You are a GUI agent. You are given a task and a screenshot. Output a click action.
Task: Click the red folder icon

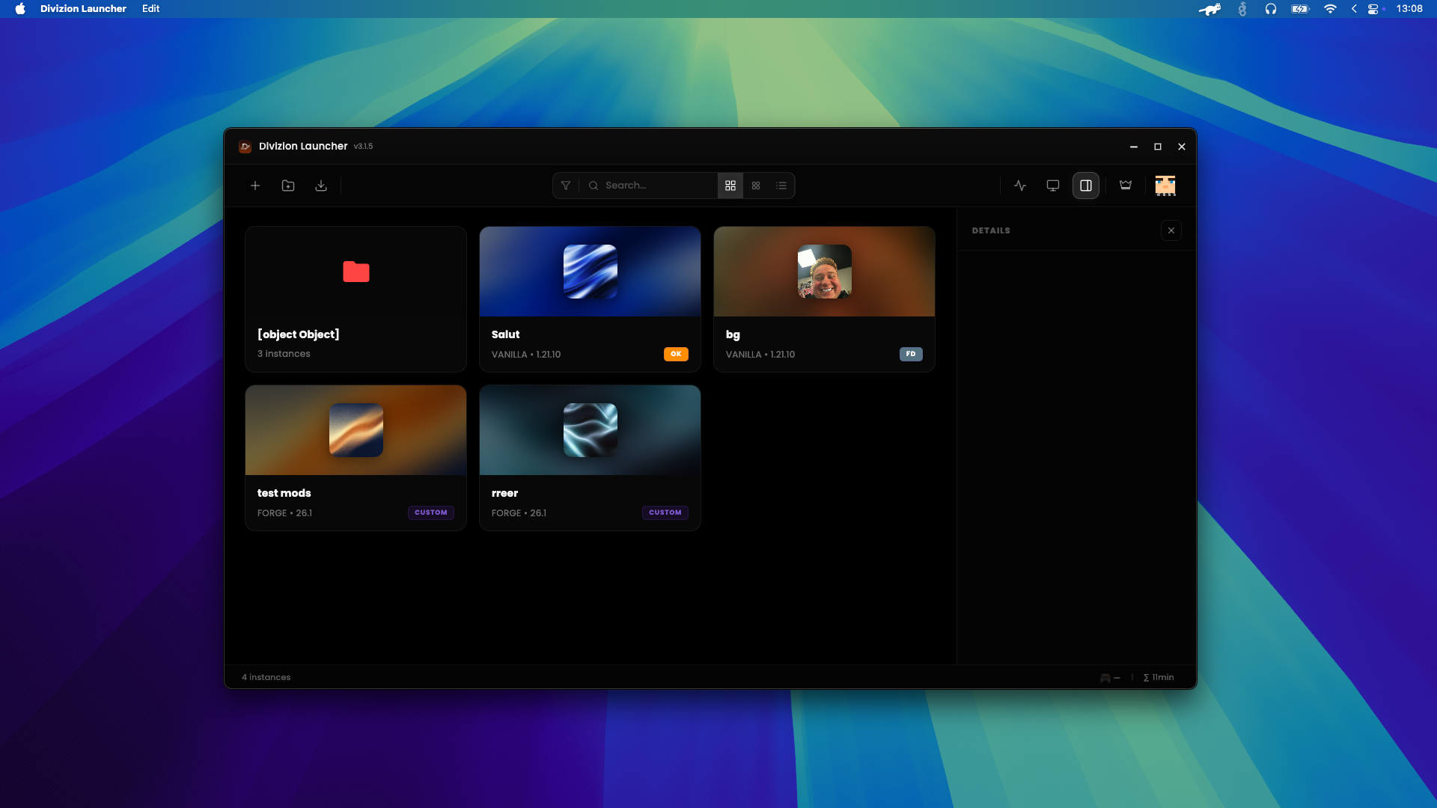coord(356,272)
